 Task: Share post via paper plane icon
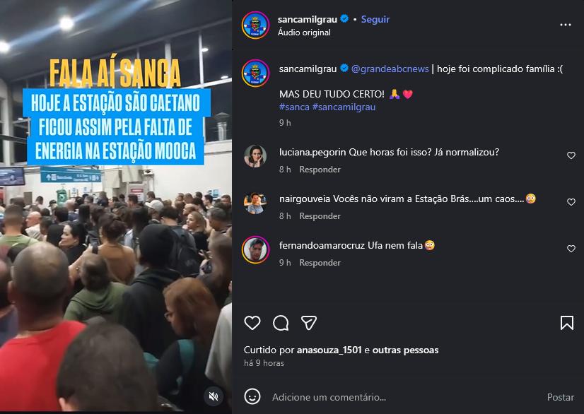pyautogui.click(x=309, y=323)
